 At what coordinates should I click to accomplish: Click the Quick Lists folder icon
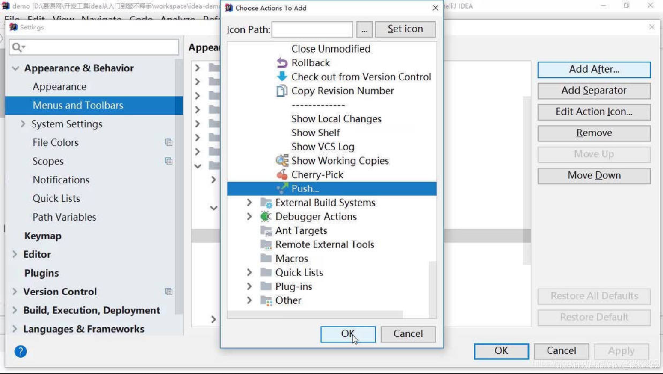(x=266, y=273)
